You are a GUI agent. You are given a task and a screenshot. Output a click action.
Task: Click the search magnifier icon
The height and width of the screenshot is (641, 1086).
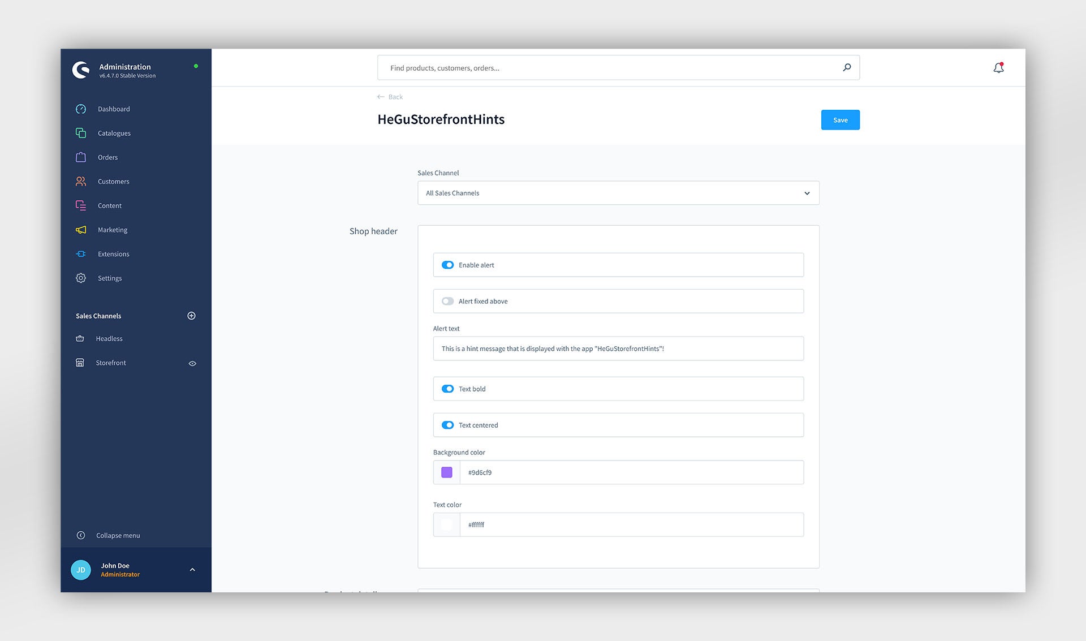pos(847,67)
